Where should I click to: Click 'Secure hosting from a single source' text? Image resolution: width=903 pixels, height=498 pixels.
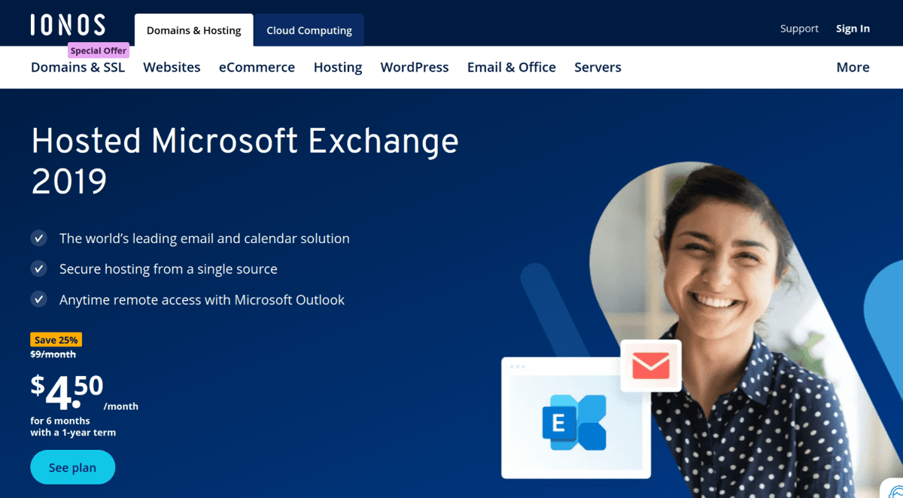(169, 269)
